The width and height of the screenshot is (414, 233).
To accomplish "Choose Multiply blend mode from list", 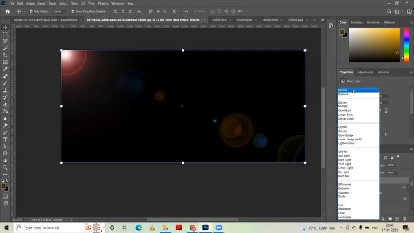I will [358, 106].
